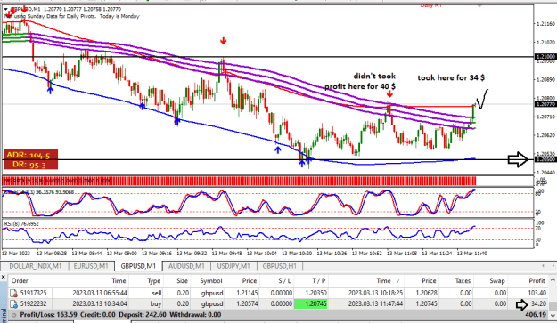This screenshot has height=323, width=557.
Task: Click the history list scroll-down arrow
Action: click(553, 315)
